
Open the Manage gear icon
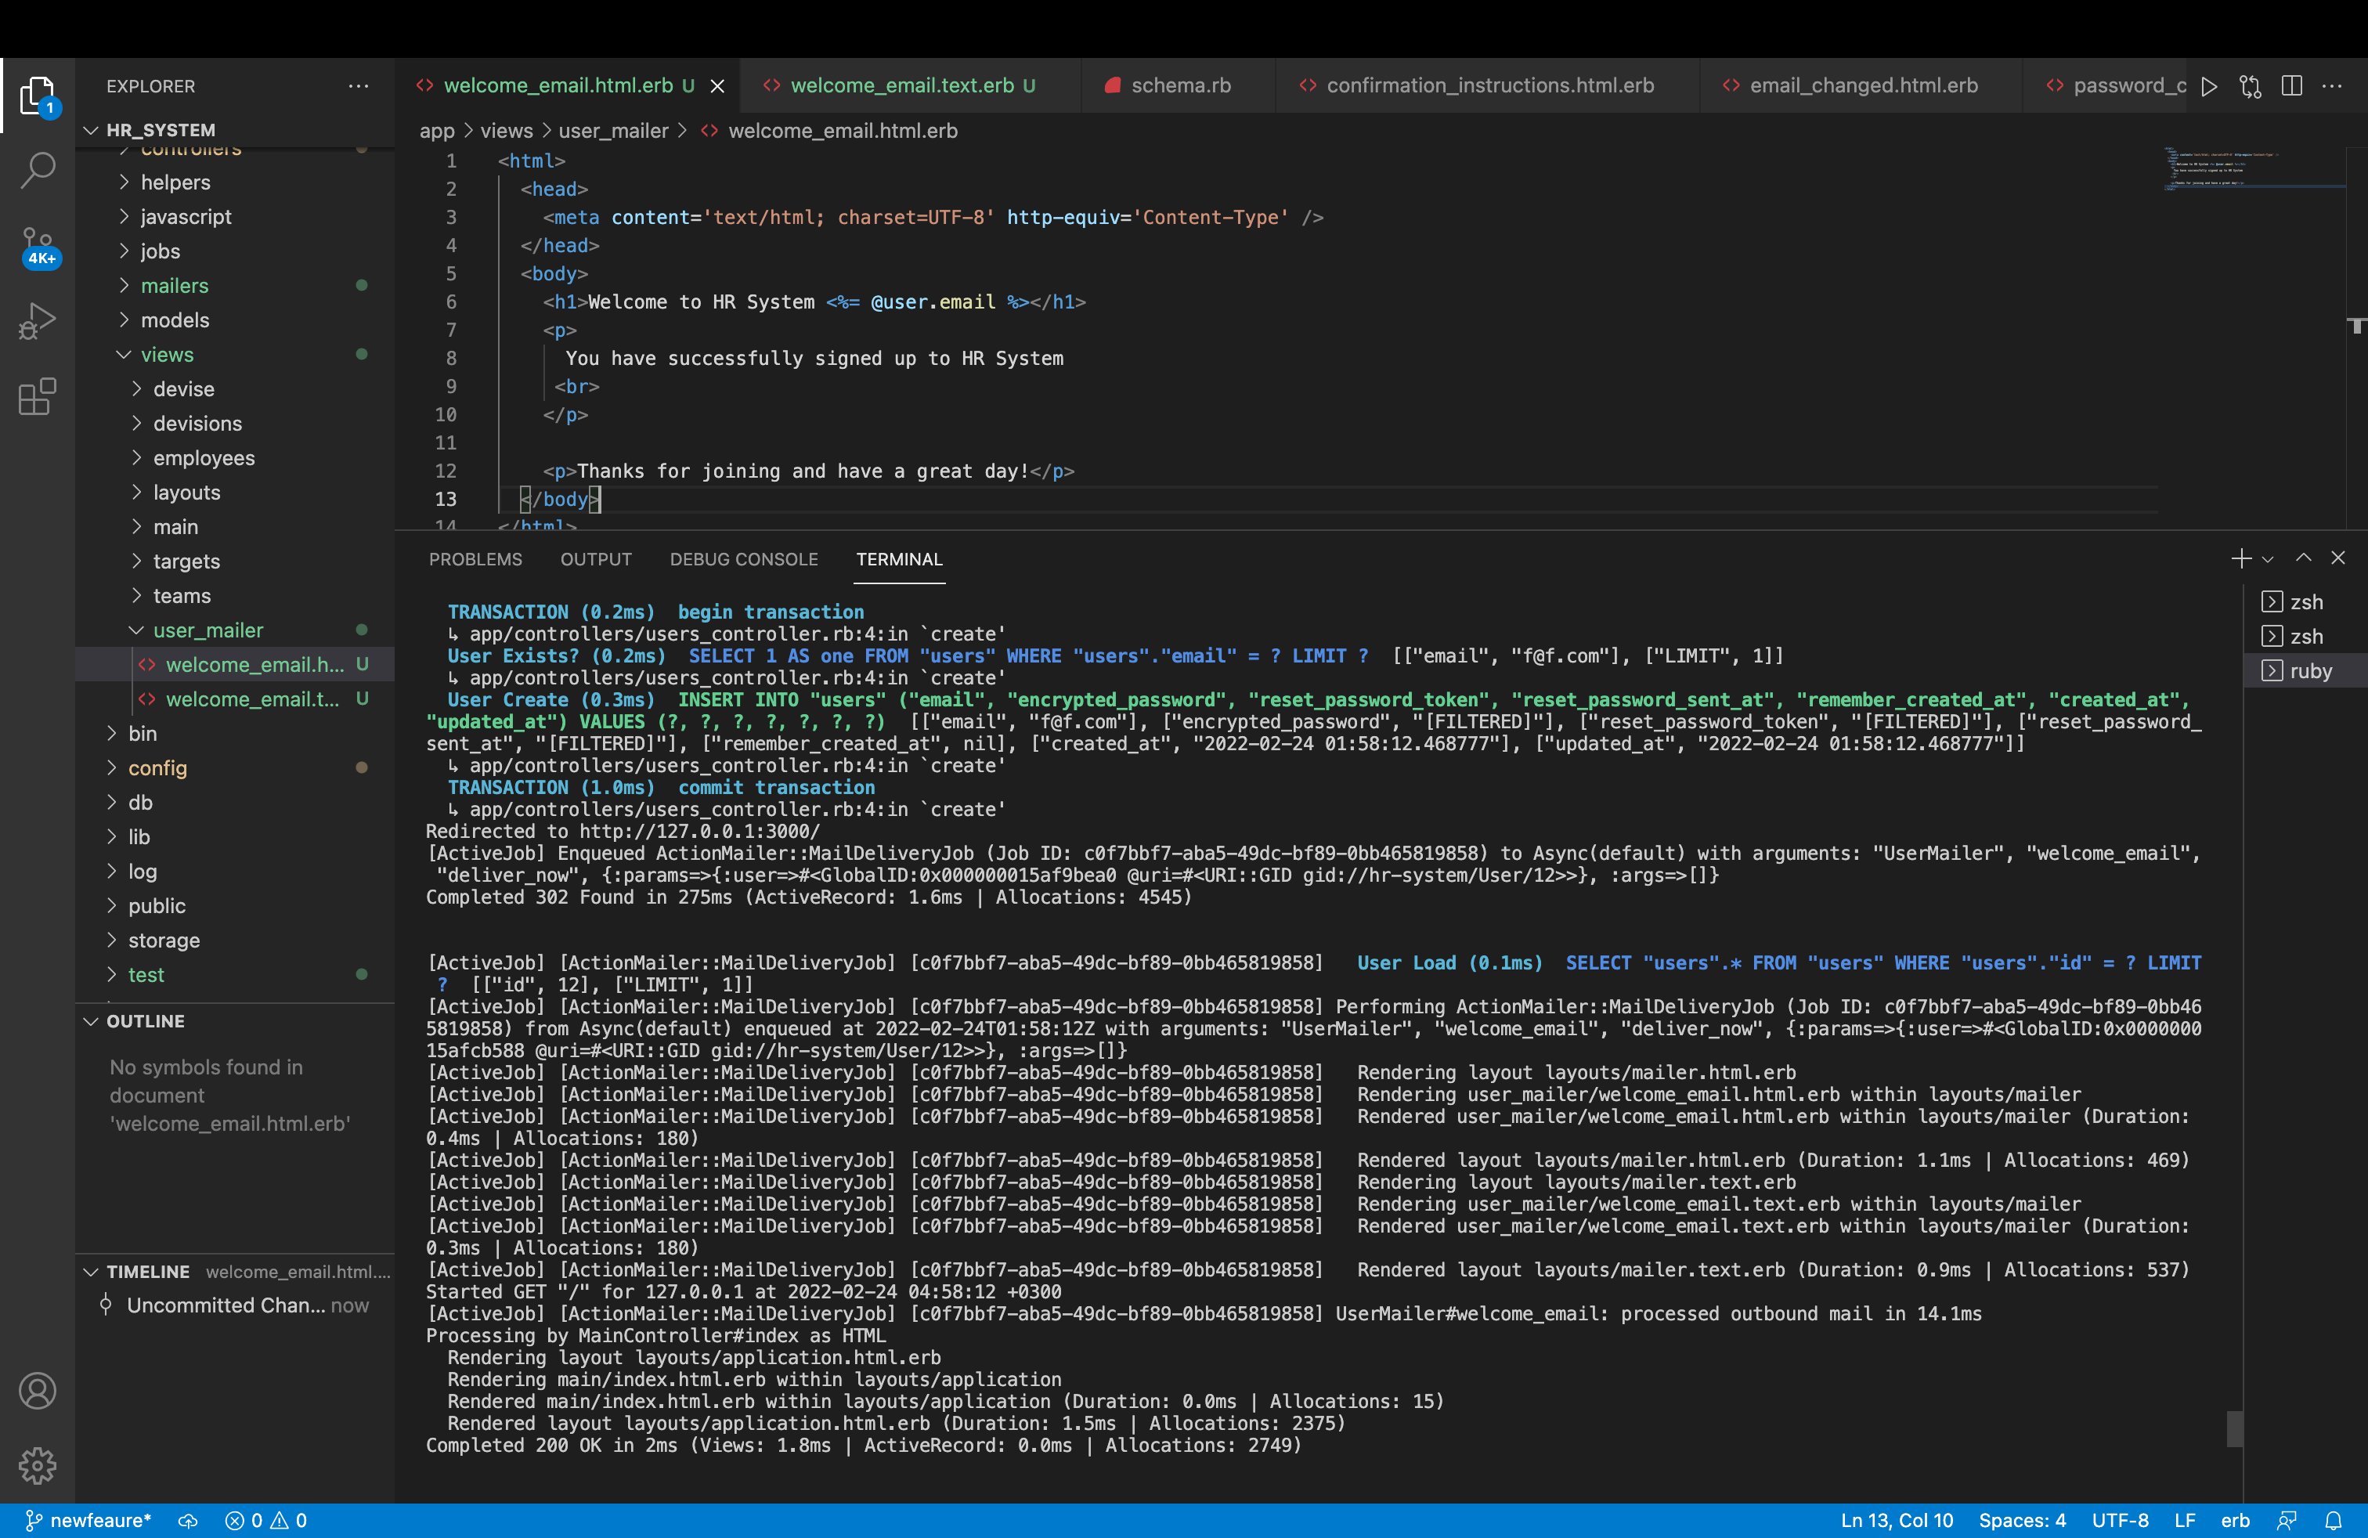(x=38, y=1464)
